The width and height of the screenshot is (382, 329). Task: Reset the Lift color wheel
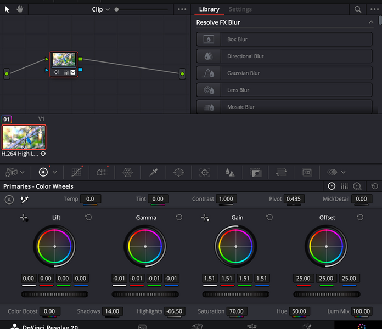tap(88, 217)
